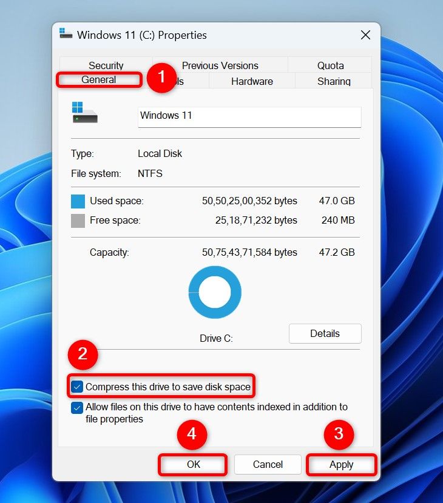This screenshot has width=443, height=503.
Task: Toggle the Allow files to have contents indexed checkbox
Action: click(x=77, y=408)
